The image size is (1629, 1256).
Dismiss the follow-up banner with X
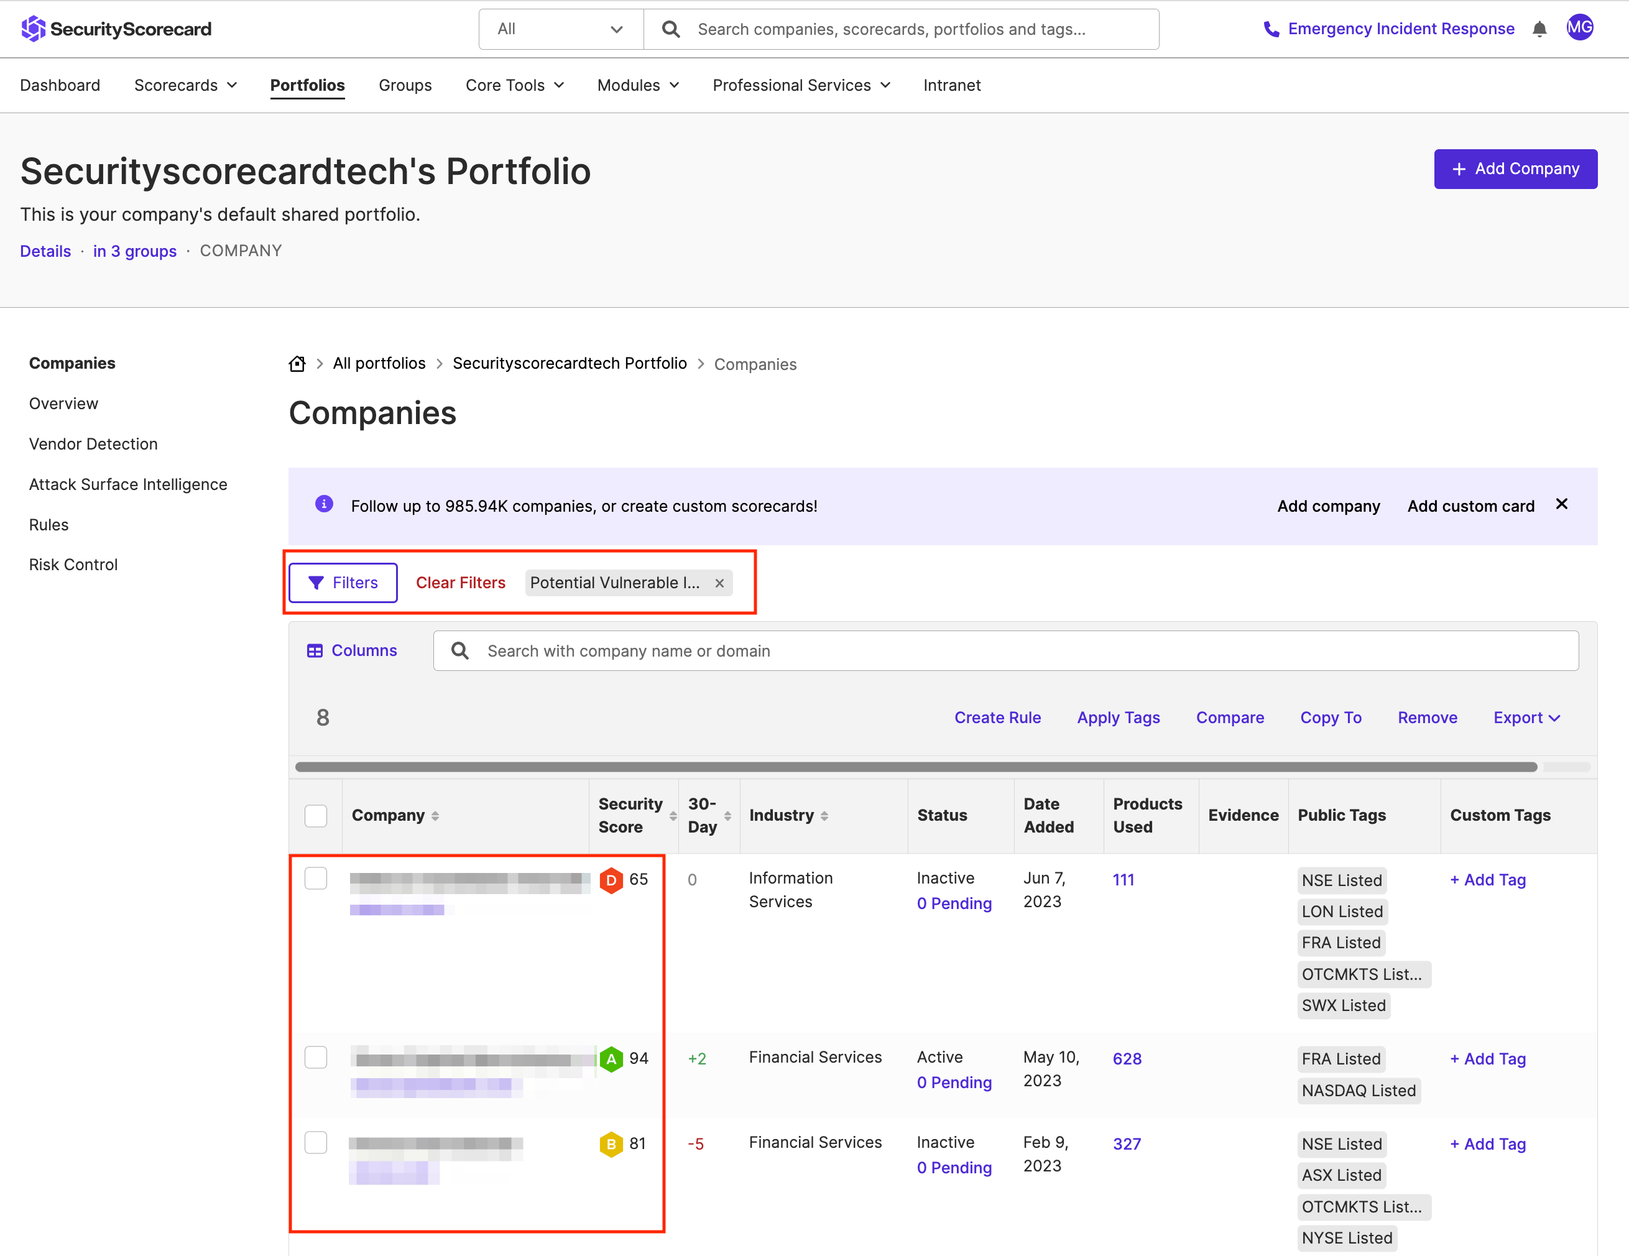(1562, 504)
